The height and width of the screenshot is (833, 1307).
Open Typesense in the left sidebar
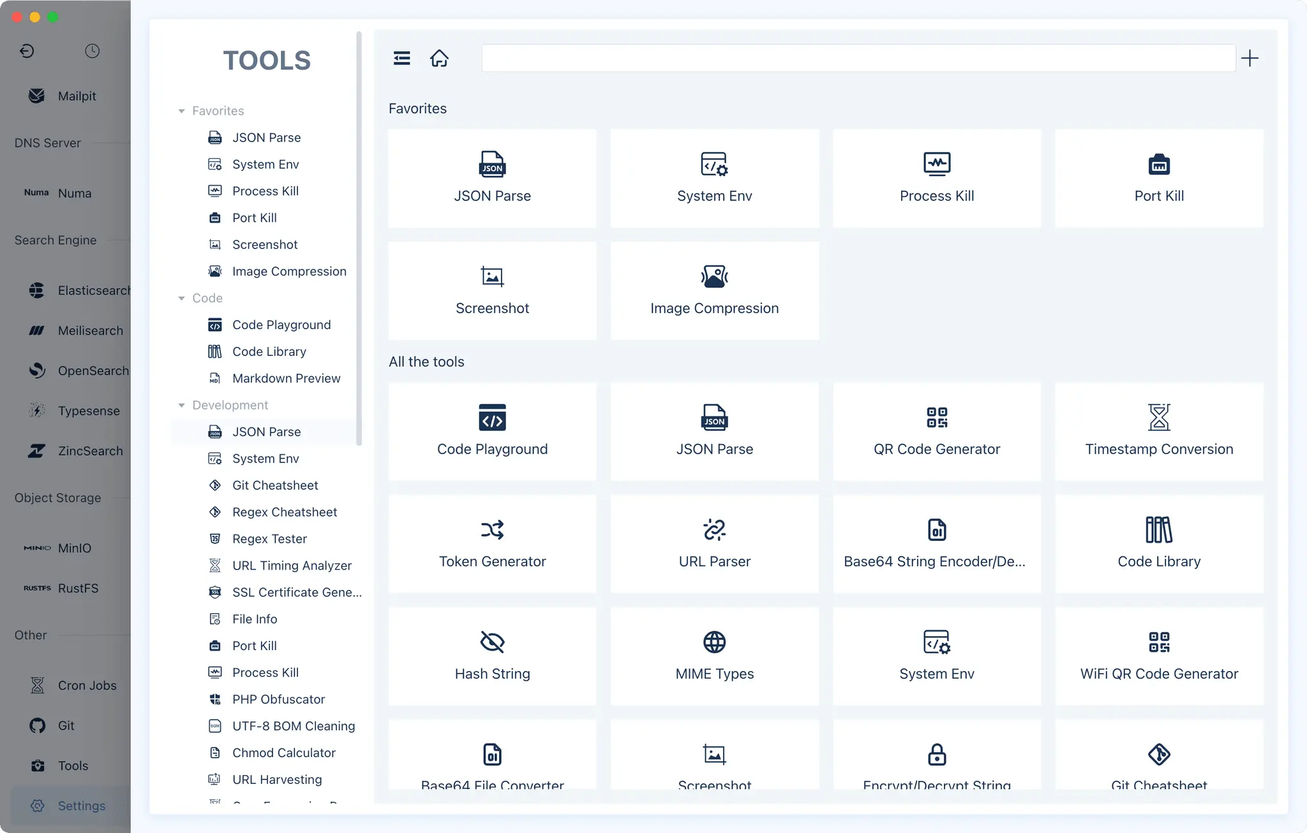click(74, 411)
